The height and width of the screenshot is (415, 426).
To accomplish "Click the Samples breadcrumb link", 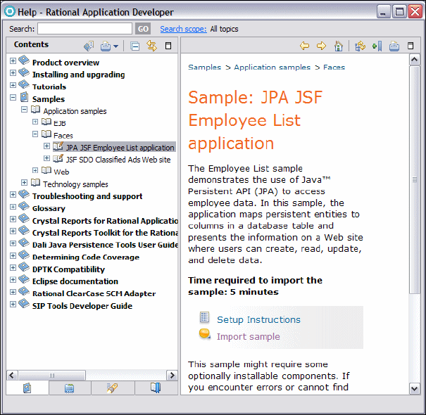I will [x=205, y=67].
